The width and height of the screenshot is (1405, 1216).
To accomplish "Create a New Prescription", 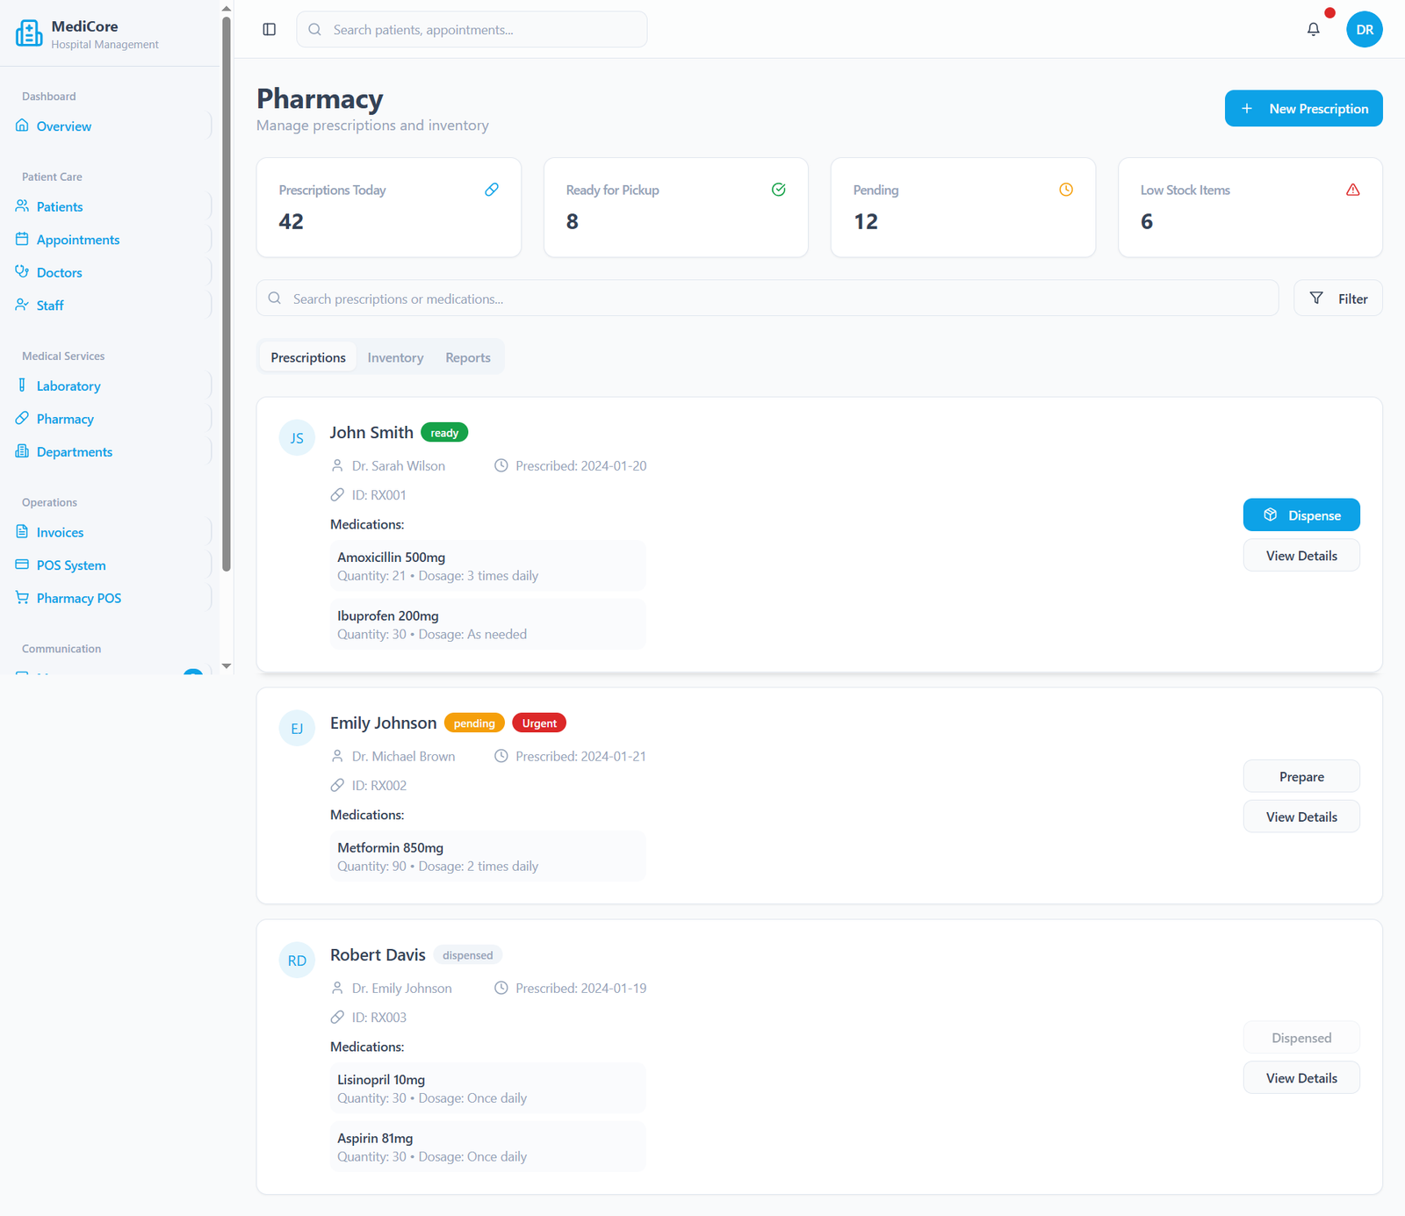I will [1303, 109].
